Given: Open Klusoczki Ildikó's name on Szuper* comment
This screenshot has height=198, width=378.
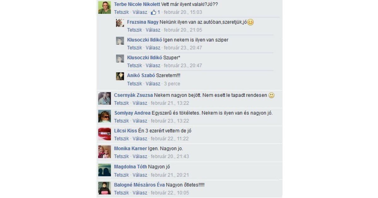Looking at the screenshot, I should click(145, 58).
